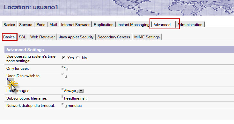The image size is (234, 124).
Task: Click the flashlight ID lookup icon
Action: [x=10, y=82]
